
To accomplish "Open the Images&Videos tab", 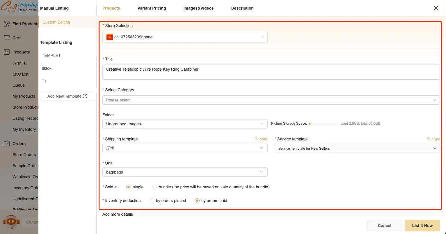I will [x=198, y=8].
